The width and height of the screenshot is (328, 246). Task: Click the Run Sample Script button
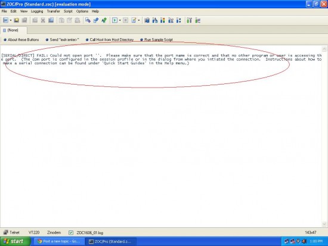point(156,40)
